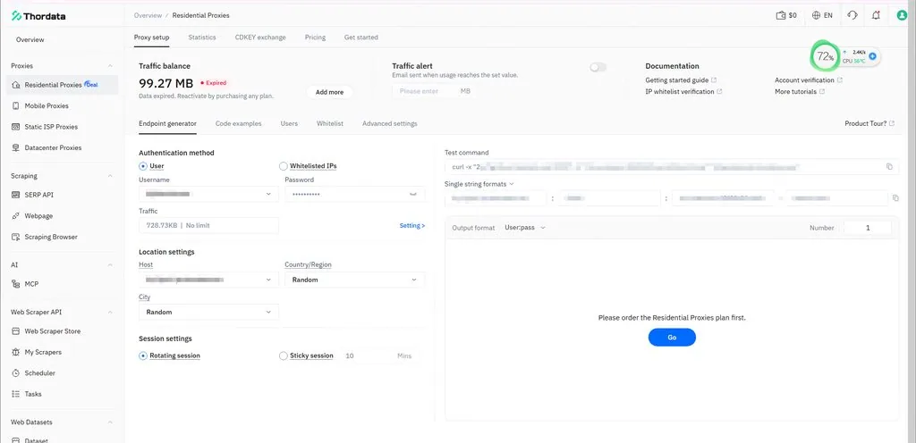916x443 pixels.
Task: Open the City dropdown
Action: click(x=208, y=312)
